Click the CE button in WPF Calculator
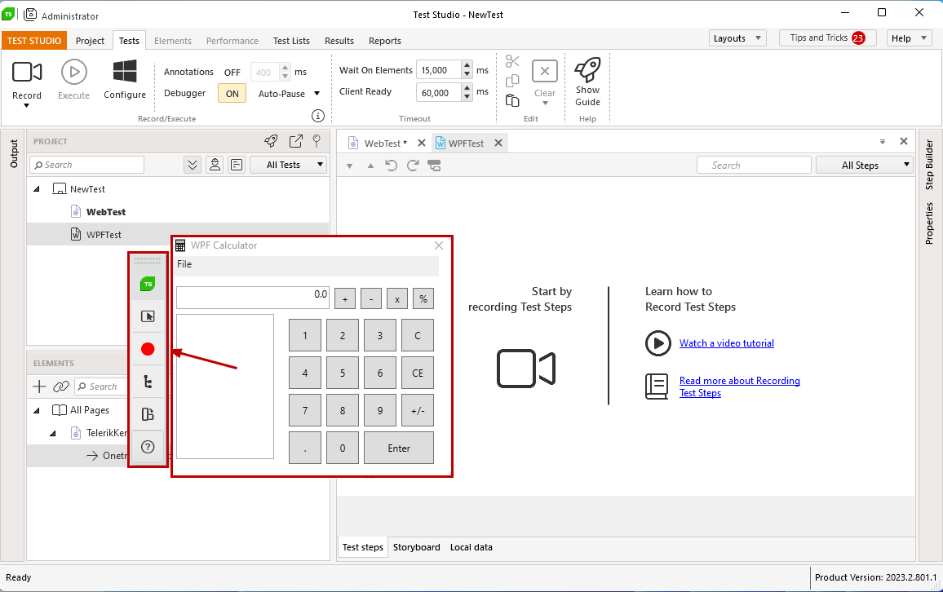Image resolution: width=943 pixels, height=592 pixels. coord(418,373)
